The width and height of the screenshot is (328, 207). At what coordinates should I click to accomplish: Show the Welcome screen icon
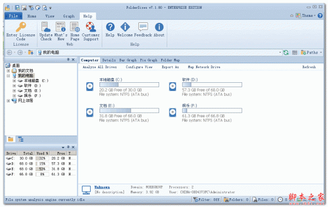(x=125, y=27)
